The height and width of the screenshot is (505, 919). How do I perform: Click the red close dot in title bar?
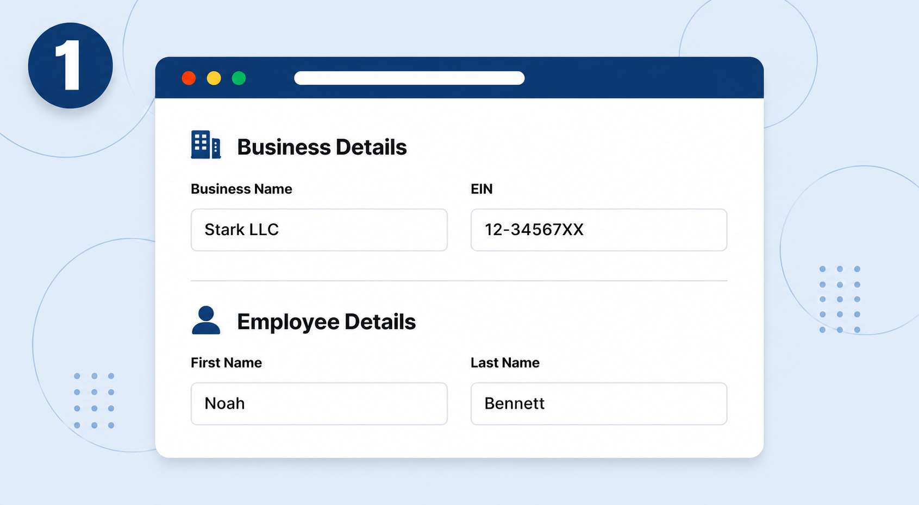[189, 78]
